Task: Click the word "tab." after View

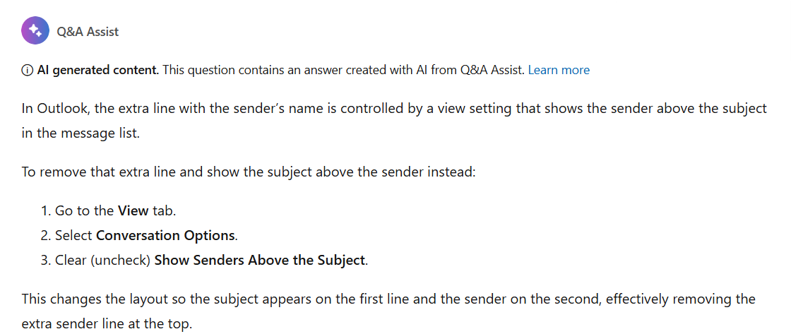Action: [165, 210]
